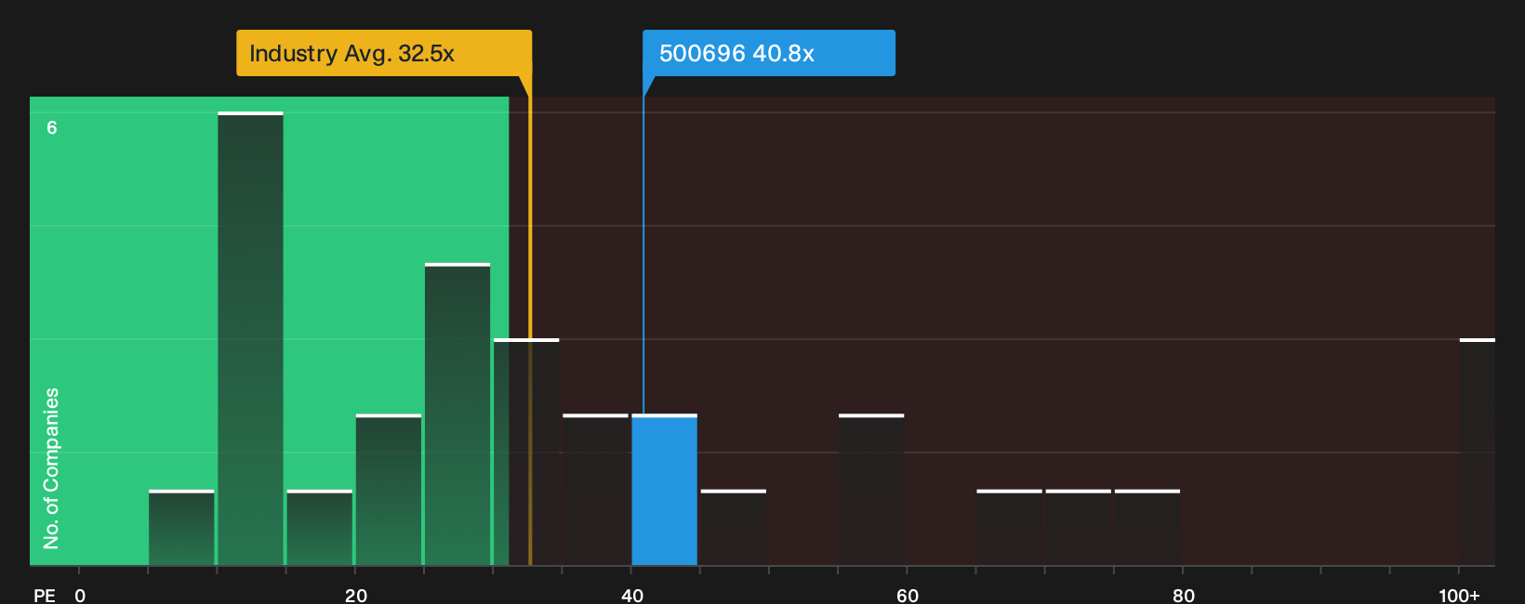Click the bar at PE 35-40
The image size is (1525, 604).
coord(595,490)
